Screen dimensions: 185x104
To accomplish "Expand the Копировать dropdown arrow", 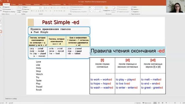I will pos(12,10).
